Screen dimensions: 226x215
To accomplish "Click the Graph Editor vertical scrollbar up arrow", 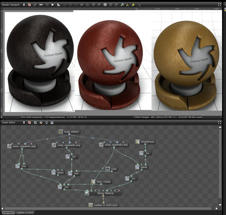I will click(220, 127).
